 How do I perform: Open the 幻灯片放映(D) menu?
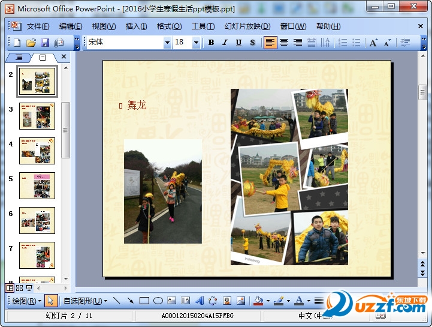coord(247,26)
